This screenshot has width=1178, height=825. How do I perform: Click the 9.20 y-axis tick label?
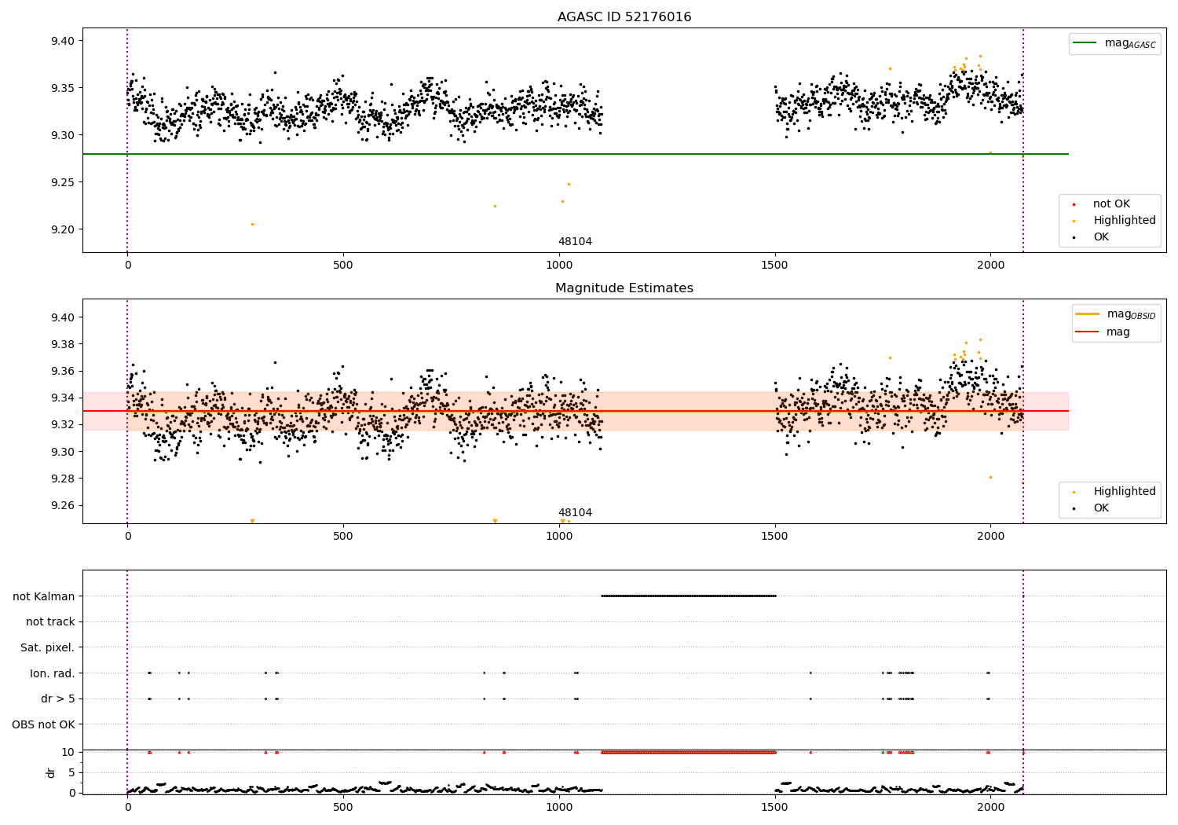[x=62, y=229]
